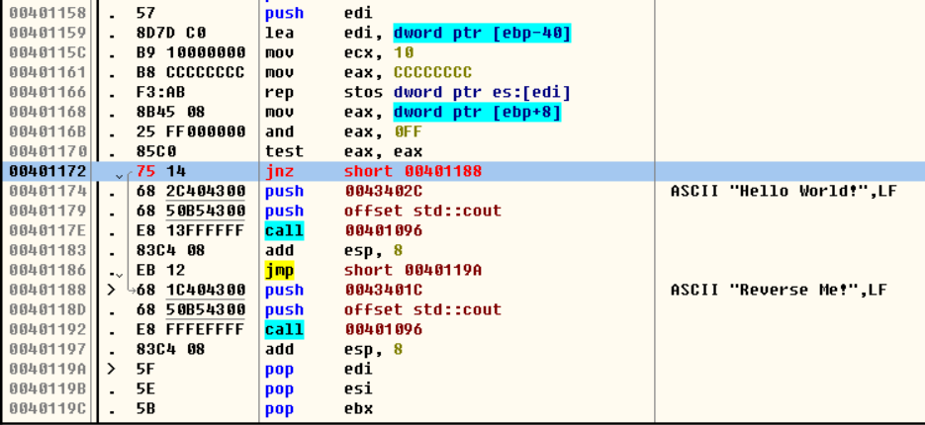Click the ASCII "Hello World!" comment
Viewport: 925px width, 425px height.
pos(783,191)
